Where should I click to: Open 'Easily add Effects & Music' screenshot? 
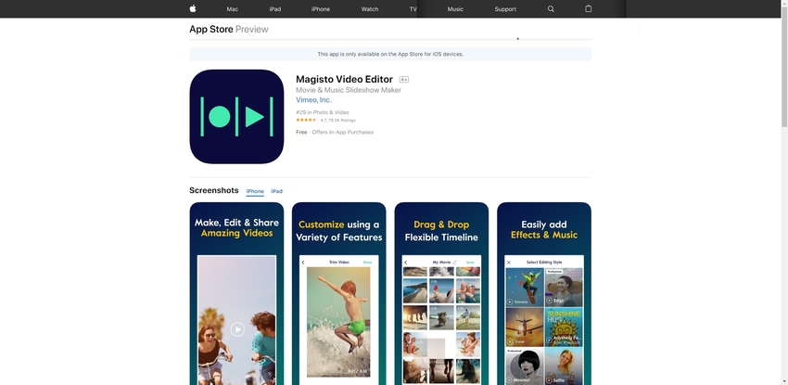click(544, 293)
